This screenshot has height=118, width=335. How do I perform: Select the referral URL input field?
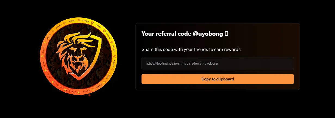click(218, 63)
